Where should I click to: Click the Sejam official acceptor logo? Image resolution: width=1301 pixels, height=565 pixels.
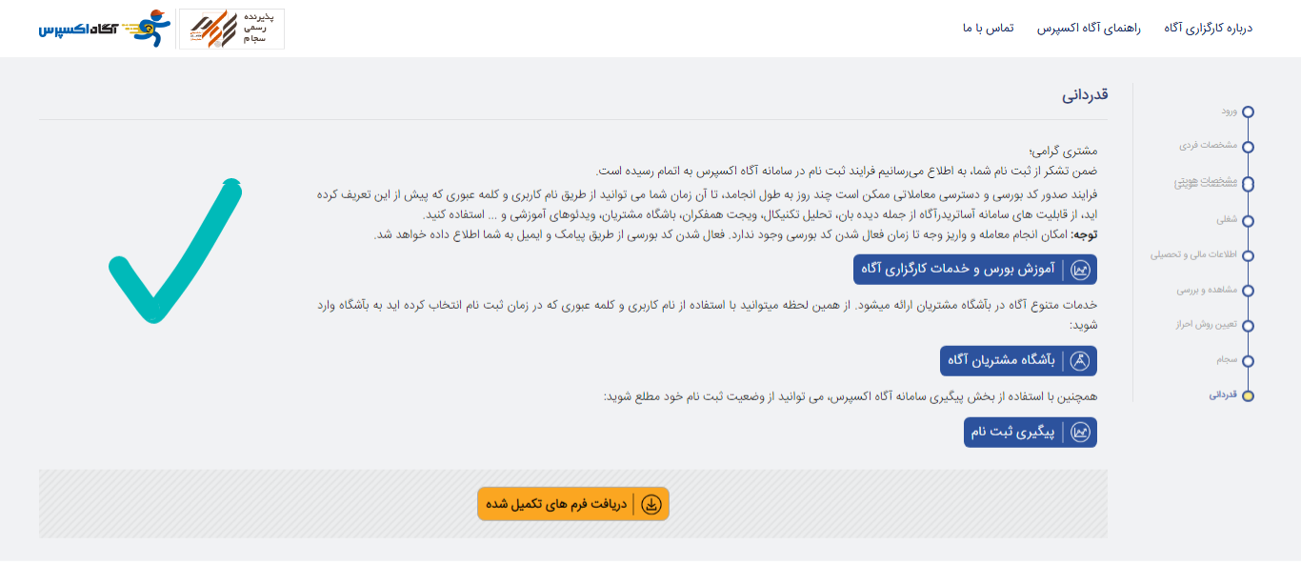pos(231,29)
